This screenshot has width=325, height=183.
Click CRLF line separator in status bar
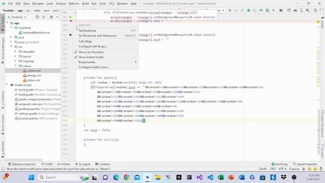pyautogui.click(x=273, y=169)
